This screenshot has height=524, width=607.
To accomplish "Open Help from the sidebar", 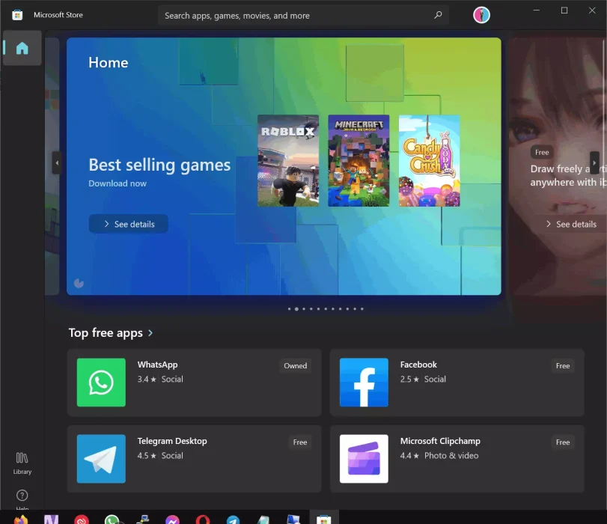I will [22, 499].
